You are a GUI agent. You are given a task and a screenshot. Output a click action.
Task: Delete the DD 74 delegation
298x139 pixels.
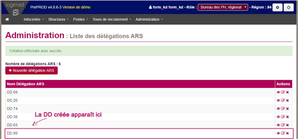(x=287, y=109)
